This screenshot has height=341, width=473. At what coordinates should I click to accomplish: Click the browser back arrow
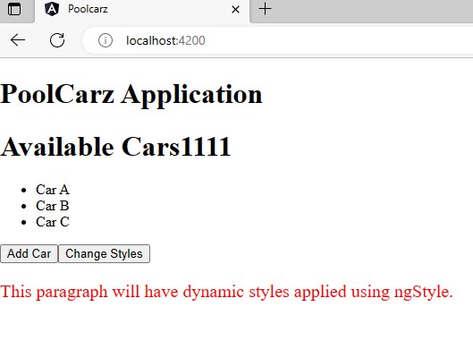coord(18,40)
